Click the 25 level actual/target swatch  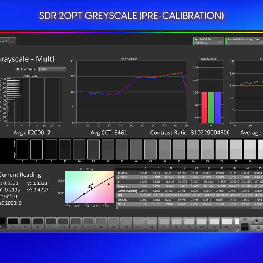(x=94, y=149)
